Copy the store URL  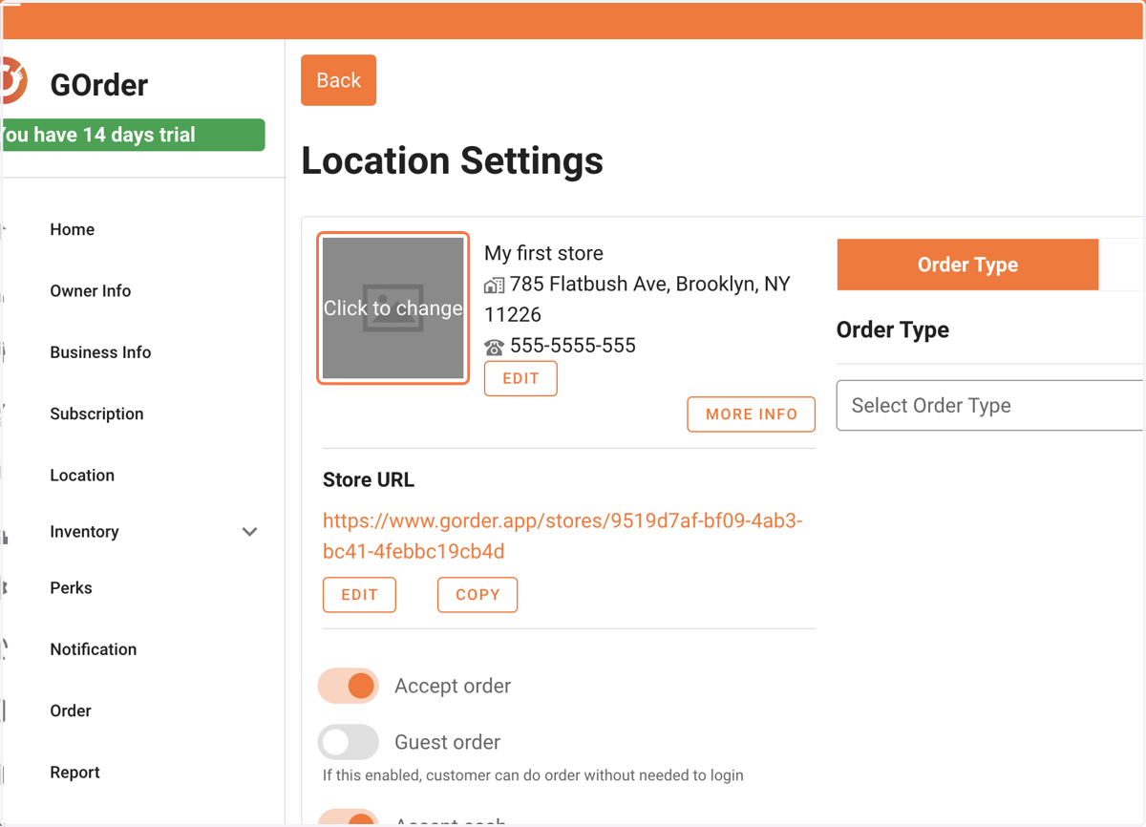pos(477,594)
